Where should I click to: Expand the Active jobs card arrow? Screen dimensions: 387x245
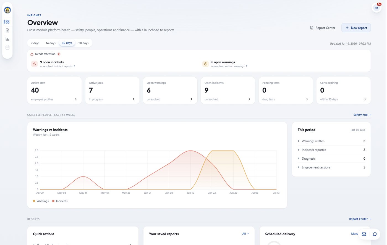coord(134,99)
